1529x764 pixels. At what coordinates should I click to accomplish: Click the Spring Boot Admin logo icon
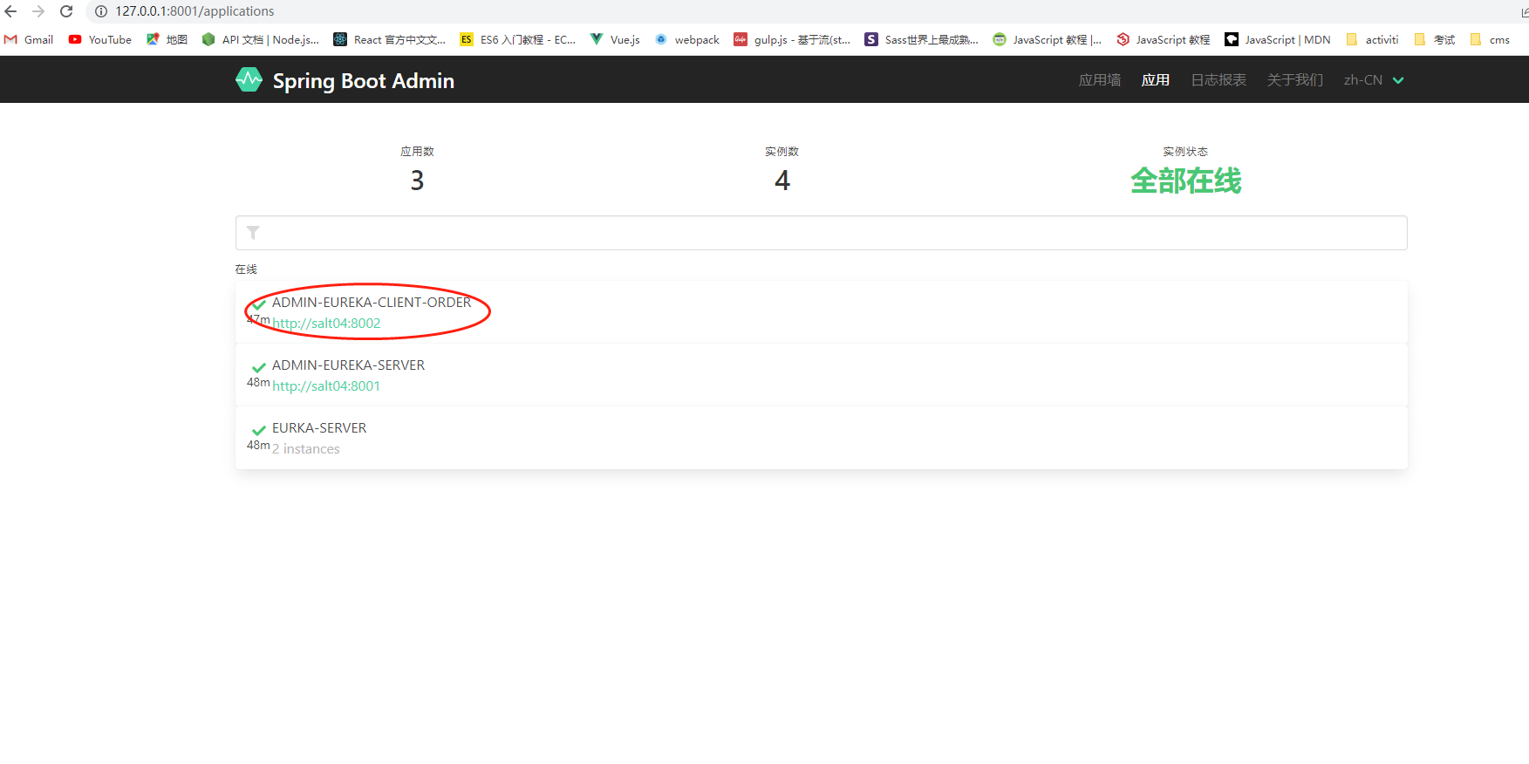(x=249, y=80)
